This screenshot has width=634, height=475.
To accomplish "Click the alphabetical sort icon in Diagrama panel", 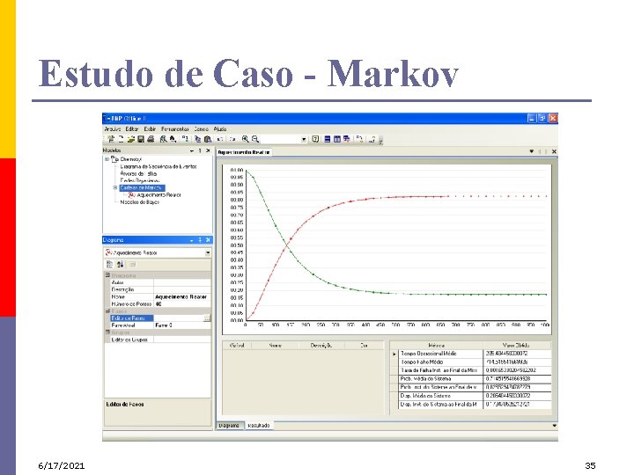I will 120,265.
